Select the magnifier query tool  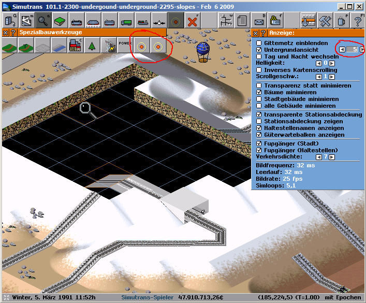pos(43,21)
